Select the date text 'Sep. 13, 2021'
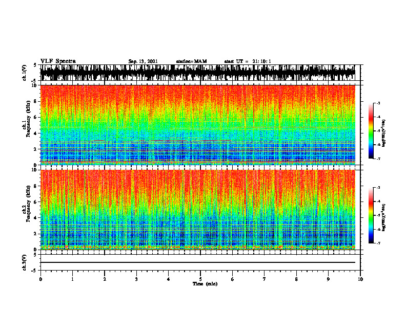This screenshot has width=406, height=313. 143,61
